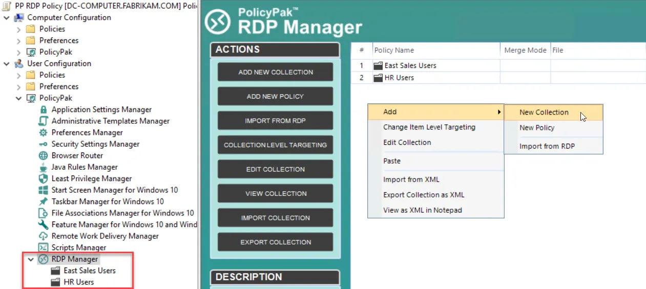Click the Computer Configuration icon
This screenshot has height=289, width=646.
(19, 17)
